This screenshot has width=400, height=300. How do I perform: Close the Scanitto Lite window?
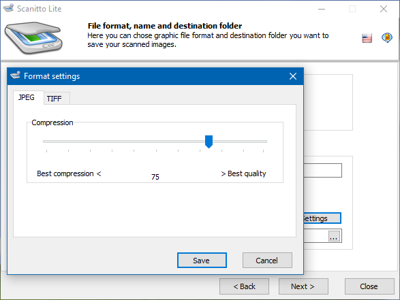(x=384, y=9)
